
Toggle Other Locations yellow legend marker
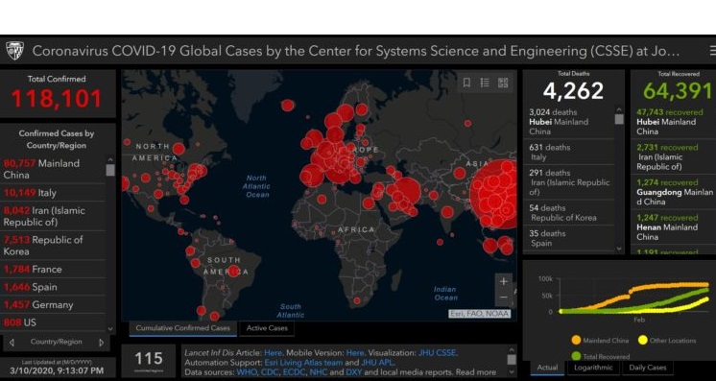[642, 341]
